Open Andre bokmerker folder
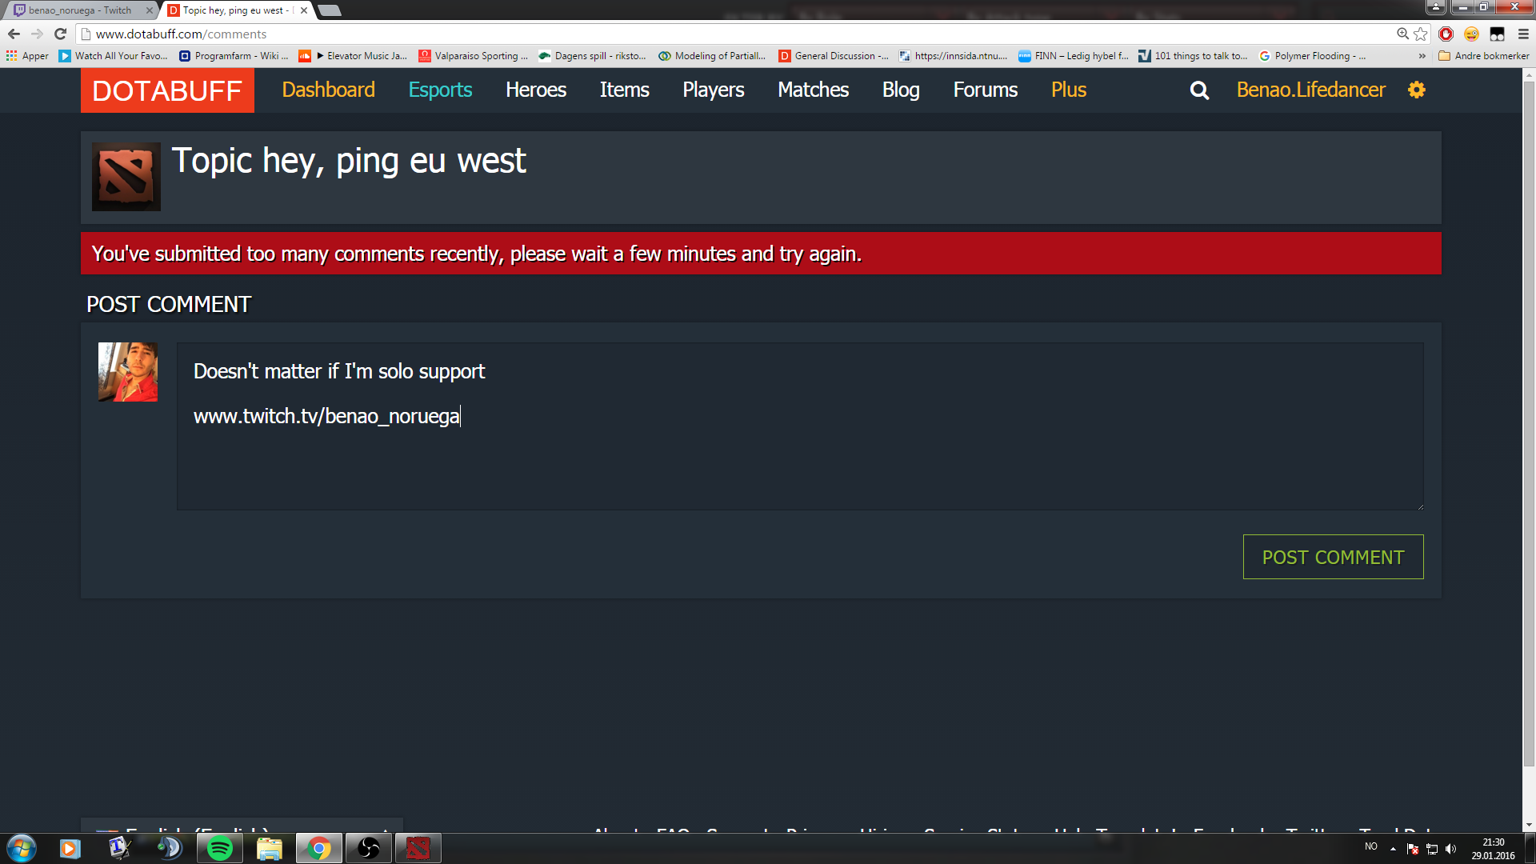Image resolution: width=1536 pixels, height=864 pixels. click(1483, 55)
